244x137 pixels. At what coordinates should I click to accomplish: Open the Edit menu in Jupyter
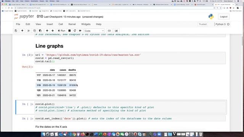tap(28, 24)
